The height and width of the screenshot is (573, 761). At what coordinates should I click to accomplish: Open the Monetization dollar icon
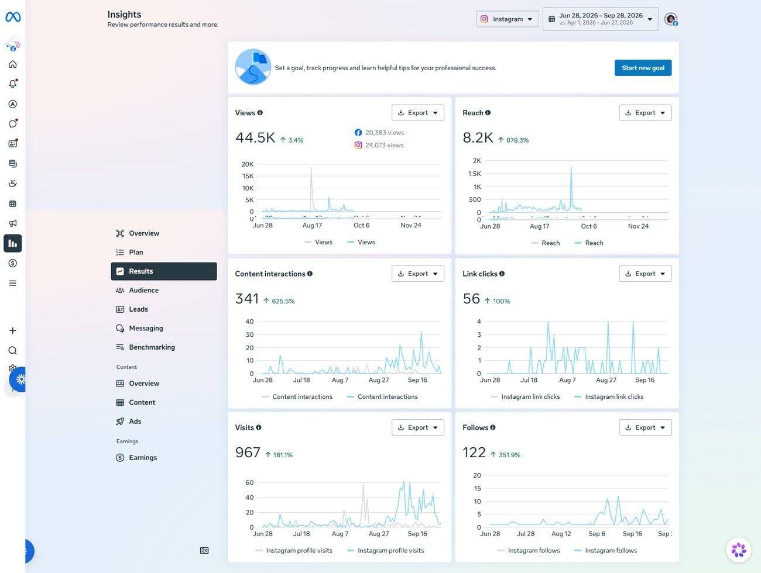13,263
